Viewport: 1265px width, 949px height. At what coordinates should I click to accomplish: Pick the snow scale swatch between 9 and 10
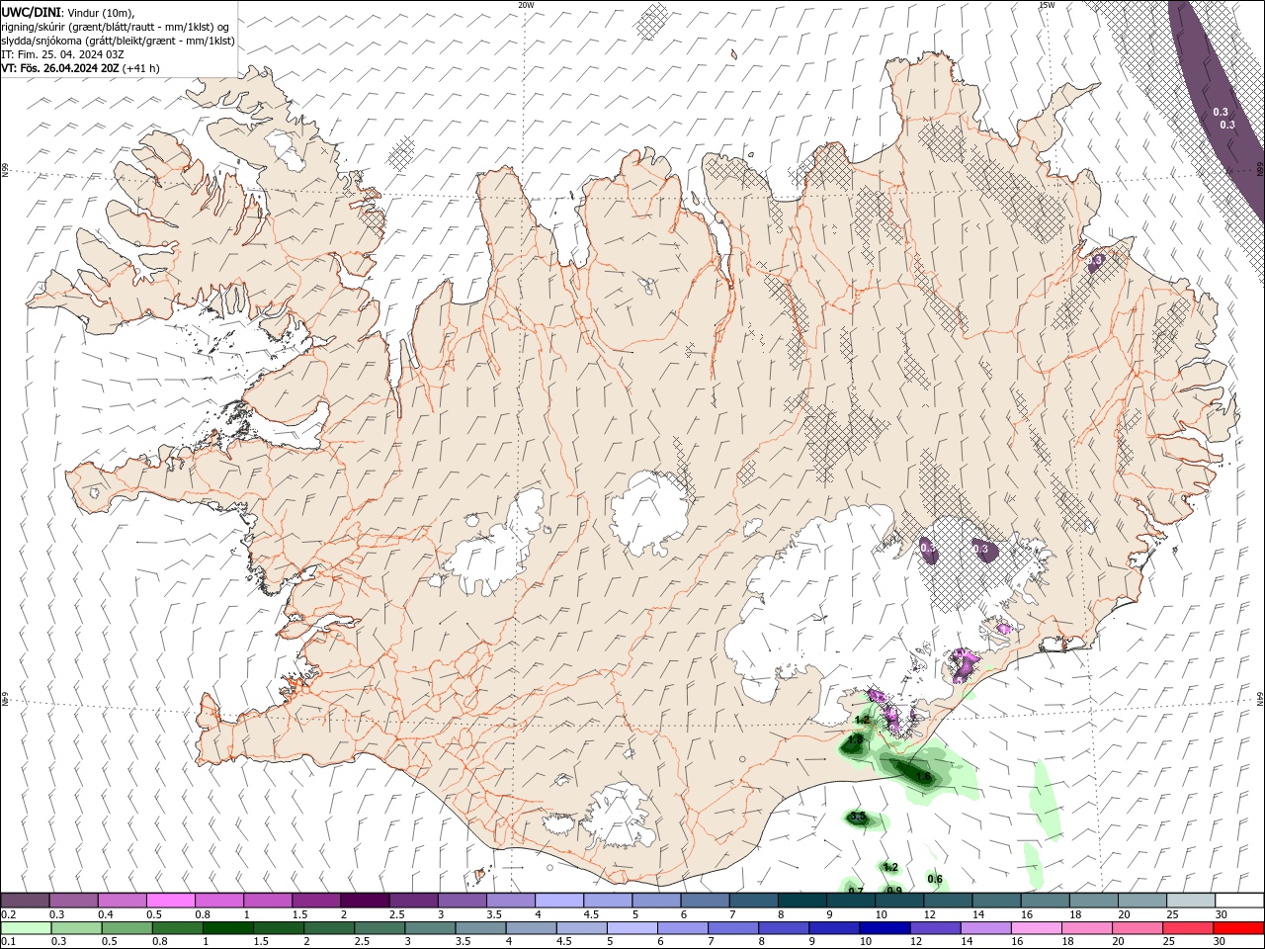[850, 901]
